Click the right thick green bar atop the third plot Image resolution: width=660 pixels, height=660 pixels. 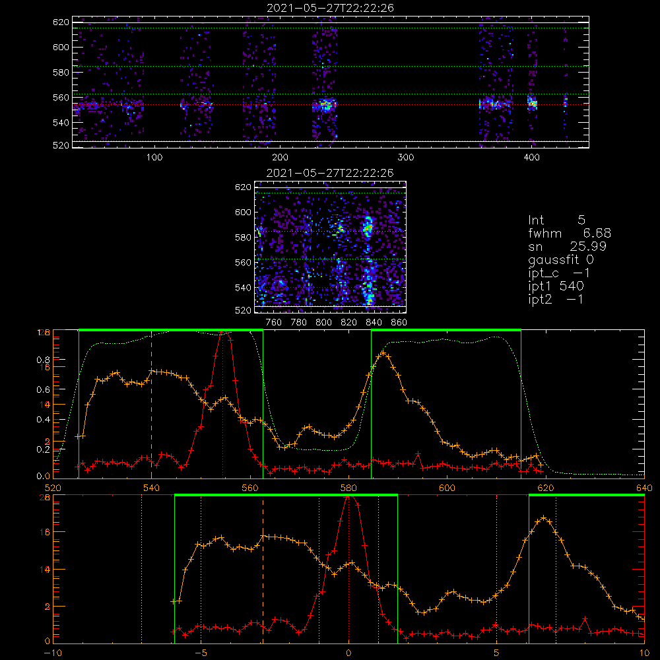click(x=446, y=331)
